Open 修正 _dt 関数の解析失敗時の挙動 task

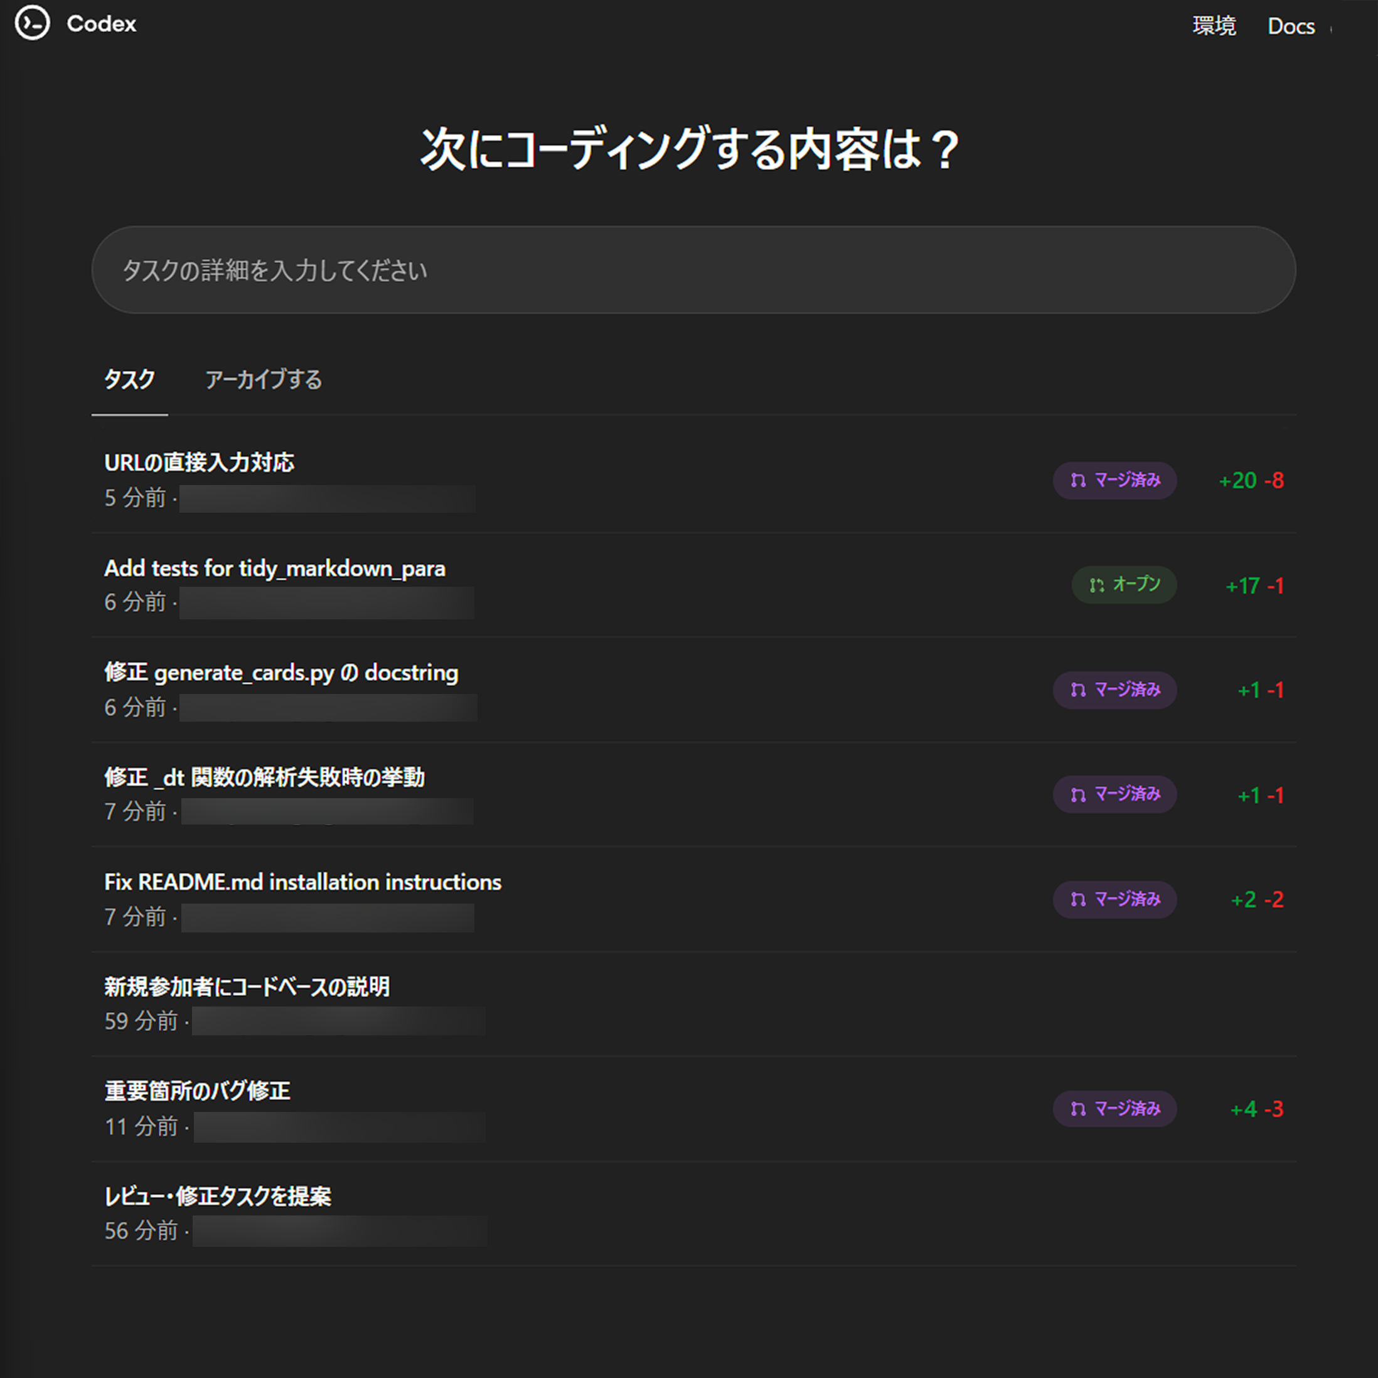(265, 777)
